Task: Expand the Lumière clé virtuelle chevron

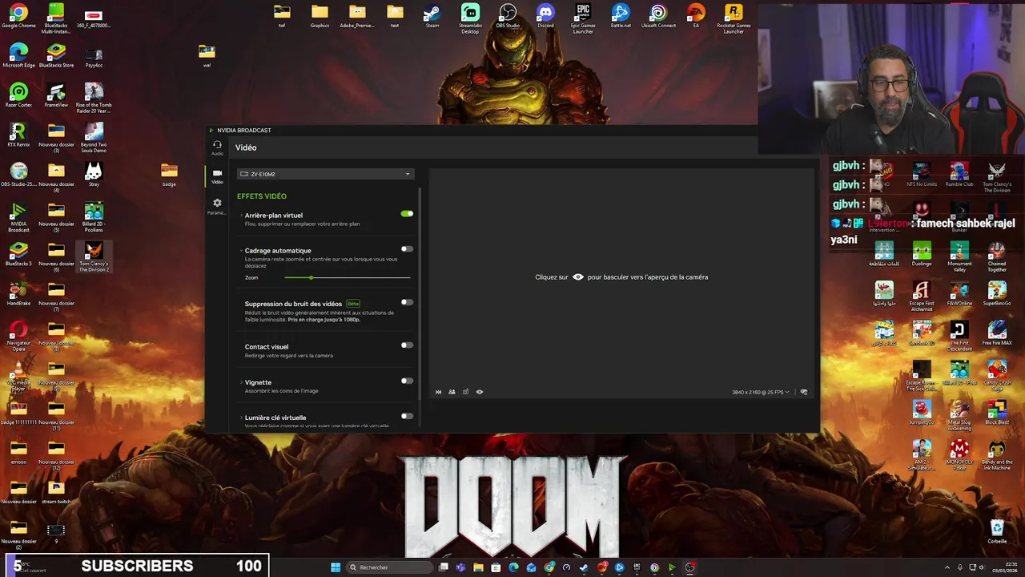Action: click(241, 418)
